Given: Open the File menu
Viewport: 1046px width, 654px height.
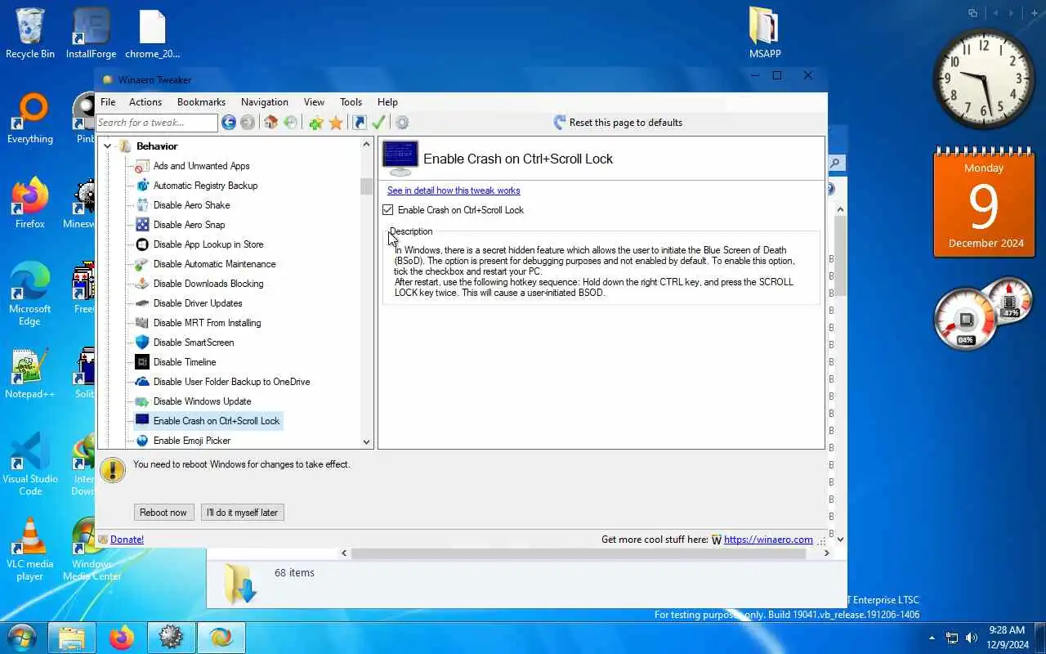Looking at the screenshot, I should [x=108, y=102].
